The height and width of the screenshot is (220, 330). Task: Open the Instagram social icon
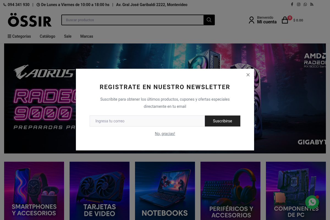[x=299, y=4]
